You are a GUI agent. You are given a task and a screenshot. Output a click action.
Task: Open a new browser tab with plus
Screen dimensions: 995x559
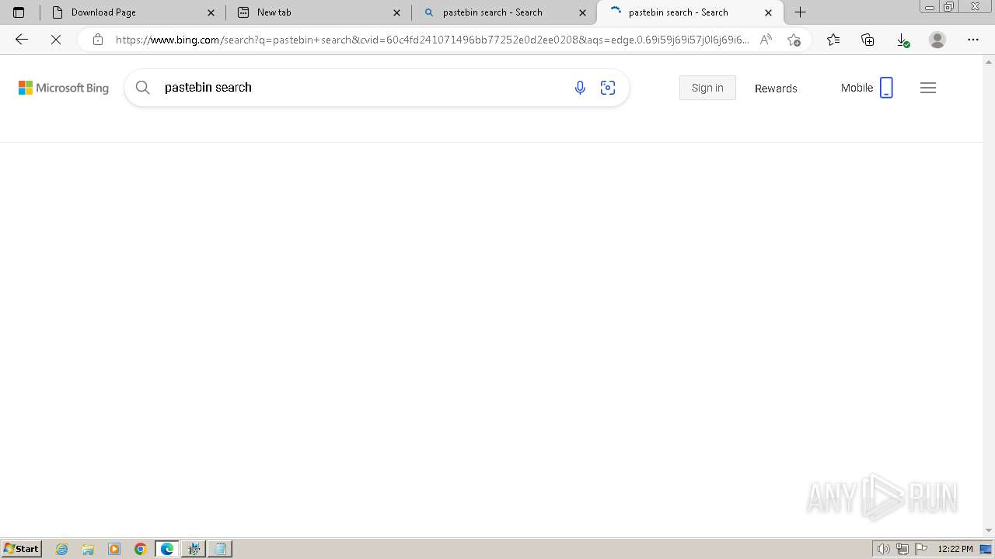point(800,12)
